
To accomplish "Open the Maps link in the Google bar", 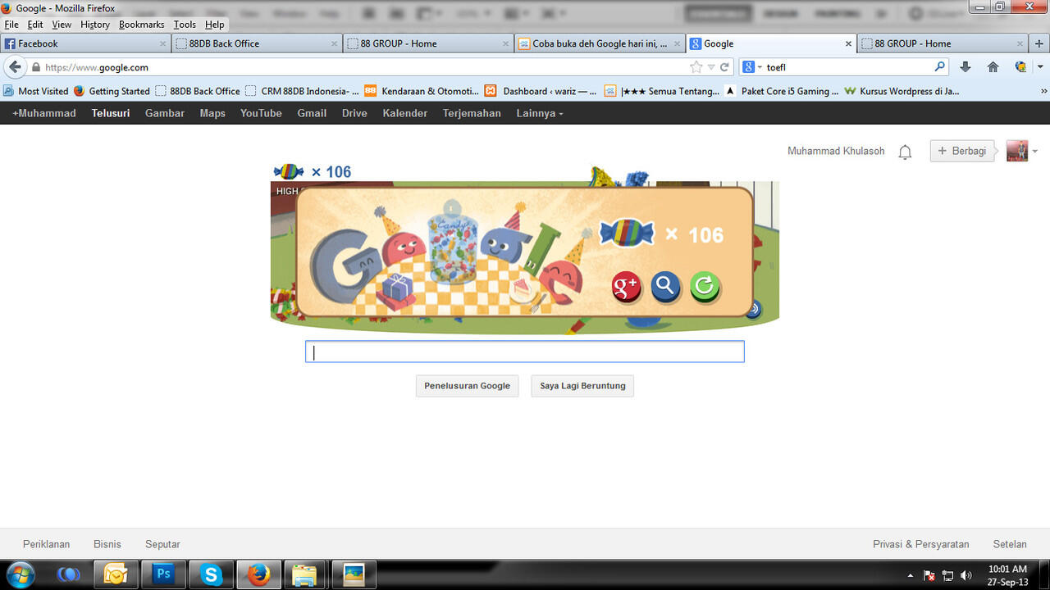I will [x=212, y=113].
